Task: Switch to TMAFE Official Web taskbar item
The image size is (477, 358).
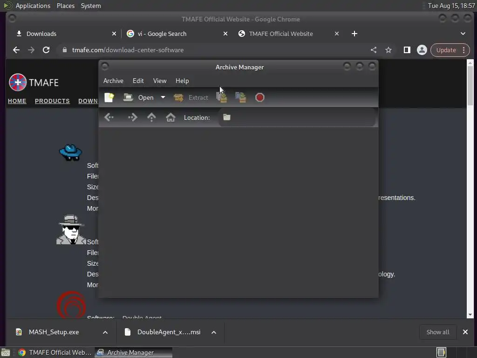Action: 55,352
